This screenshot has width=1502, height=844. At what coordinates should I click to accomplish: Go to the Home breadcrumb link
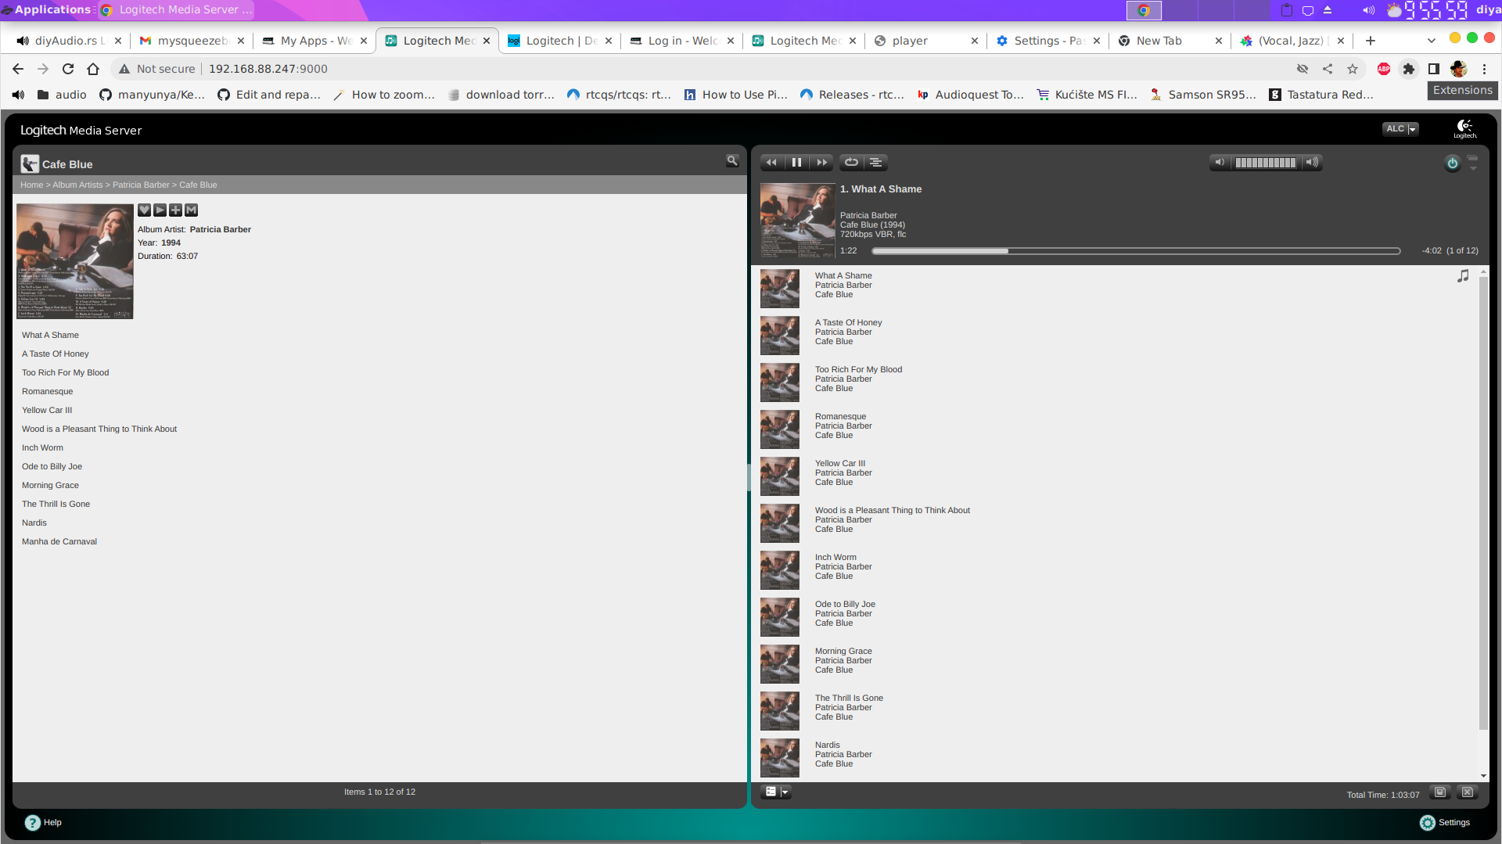point(32,185)
